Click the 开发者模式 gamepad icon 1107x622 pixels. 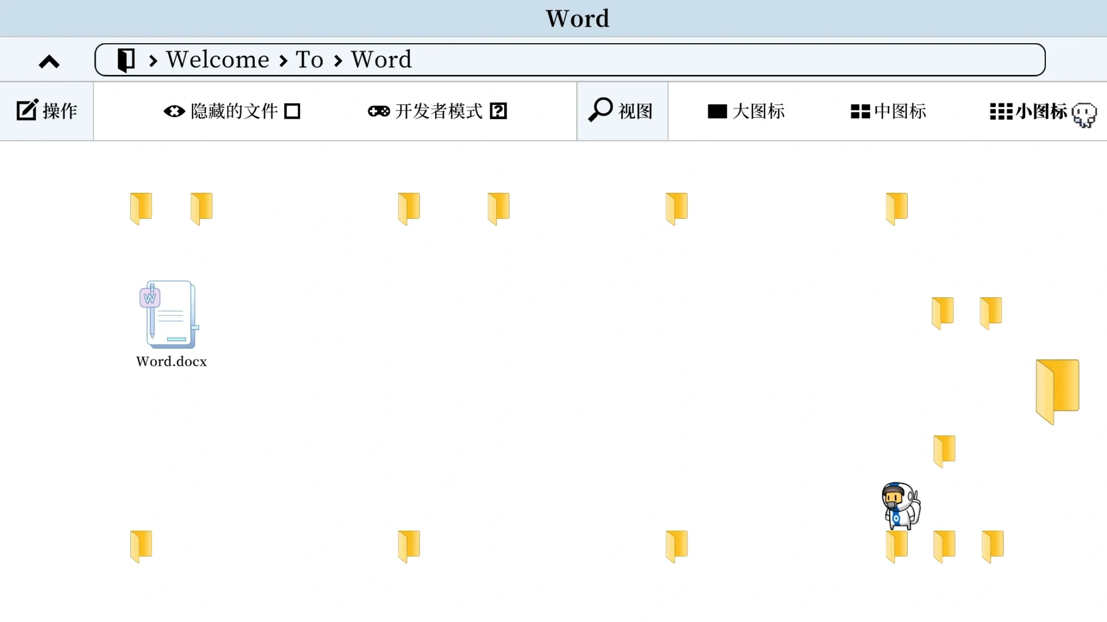click(x=378, y=111)
